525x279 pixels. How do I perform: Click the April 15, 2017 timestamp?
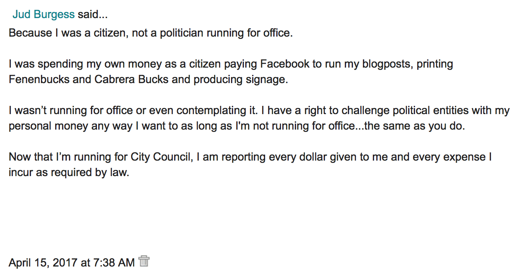(x=72, y=262)
